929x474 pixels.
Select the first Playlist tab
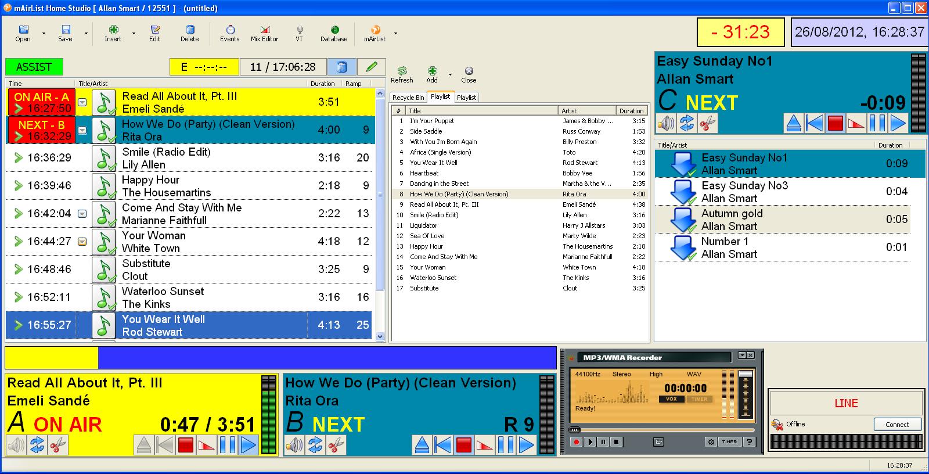pos(441,97)
